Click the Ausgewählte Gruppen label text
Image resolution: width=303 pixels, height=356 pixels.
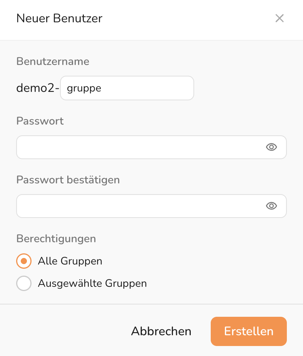pos(92,284)
